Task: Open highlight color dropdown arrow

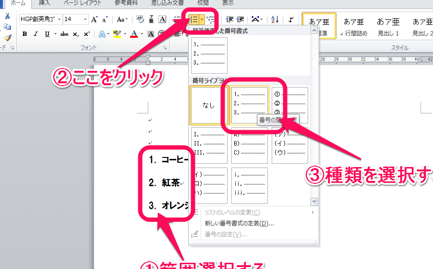Action: click(125, 34)
